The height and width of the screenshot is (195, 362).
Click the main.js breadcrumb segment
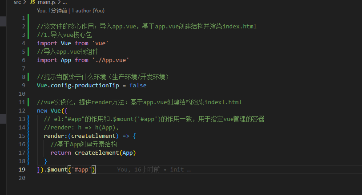(x=46, y=2)
